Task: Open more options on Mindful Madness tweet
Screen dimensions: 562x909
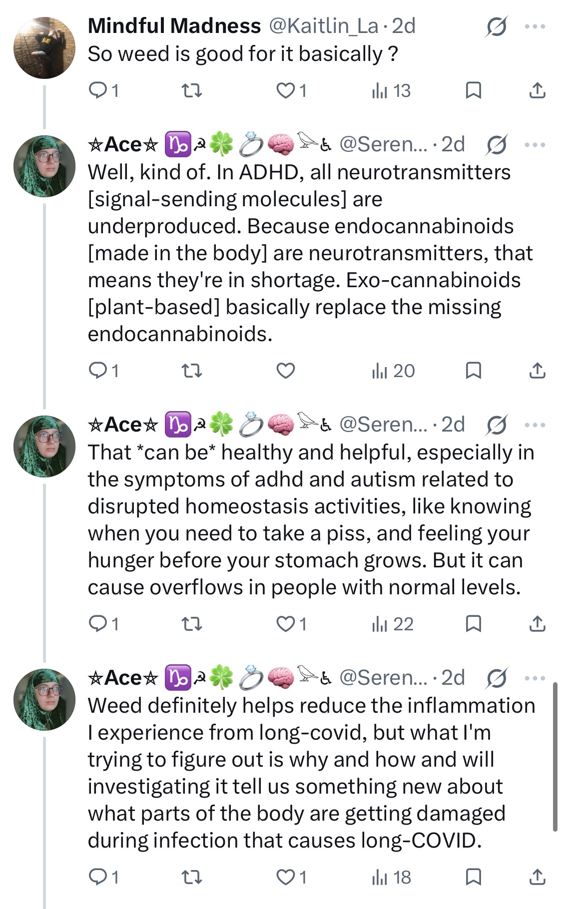Action: [535, 26]
